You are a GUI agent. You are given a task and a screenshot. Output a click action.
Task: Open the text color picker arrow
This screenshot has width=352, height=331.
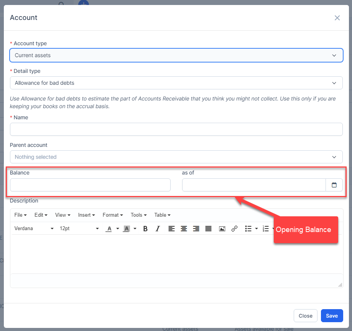pos(118,229)
